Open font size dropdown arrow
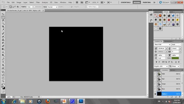184x104 pixels. pyautogui.click(x=166, y=49)
